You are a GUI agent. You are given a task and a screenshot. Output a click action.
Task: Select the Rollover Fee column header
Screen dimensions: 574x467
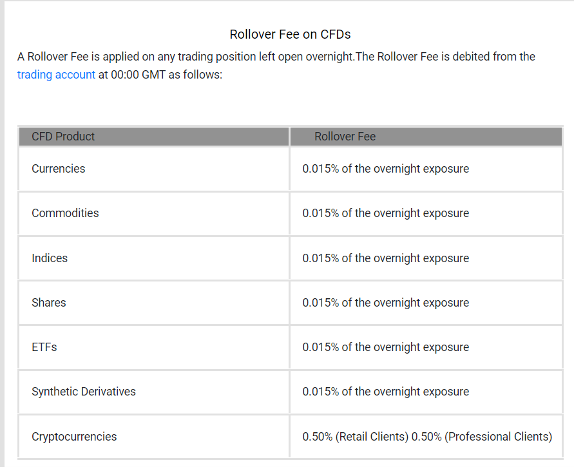pyautogui.click(x=426, y=137)
